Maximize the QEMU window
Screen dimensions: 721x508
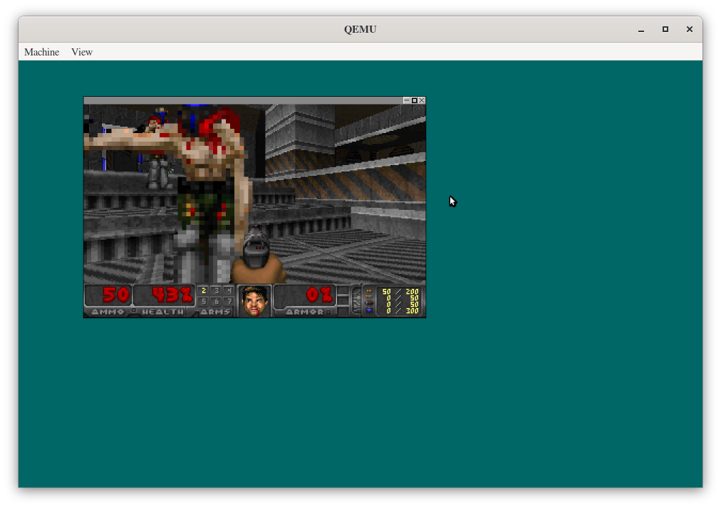(665, 29)
